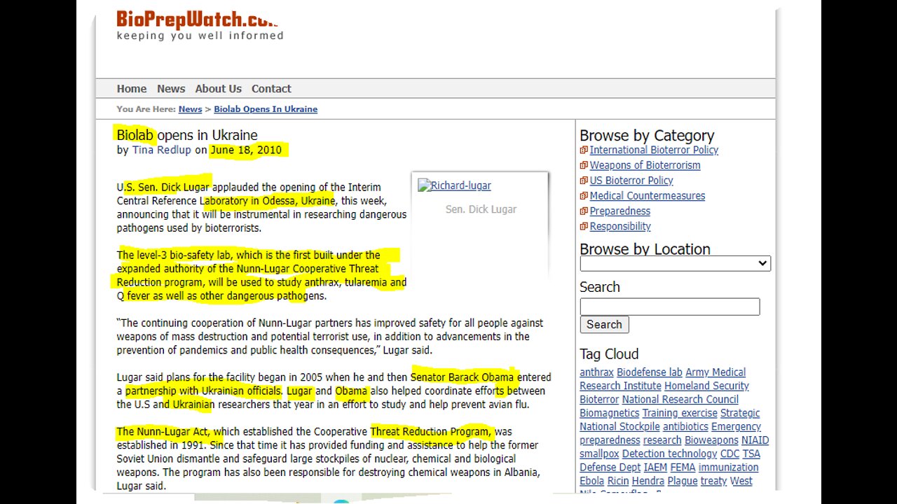Select the antibiotics tag
897x504 pixels.
[685, 427]
